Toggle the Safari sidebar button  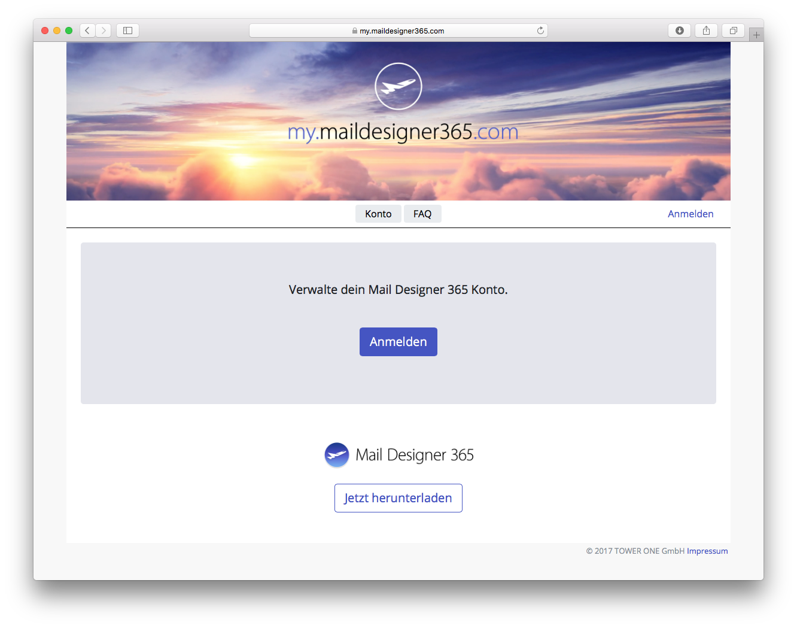pyautogui.click(x=127, y=31)
